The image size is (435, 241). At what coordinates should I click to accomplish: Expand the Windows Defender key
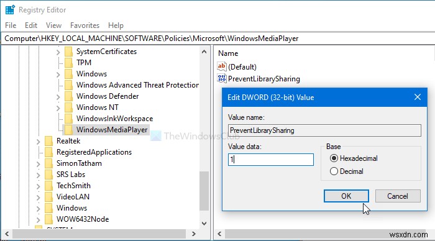(x=58, y=97)
